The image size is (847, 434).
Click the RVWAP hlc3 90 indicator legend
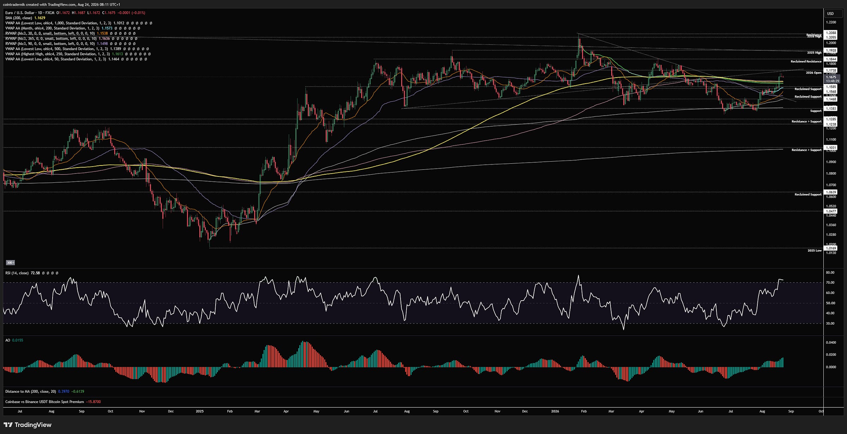pos(50,44)
